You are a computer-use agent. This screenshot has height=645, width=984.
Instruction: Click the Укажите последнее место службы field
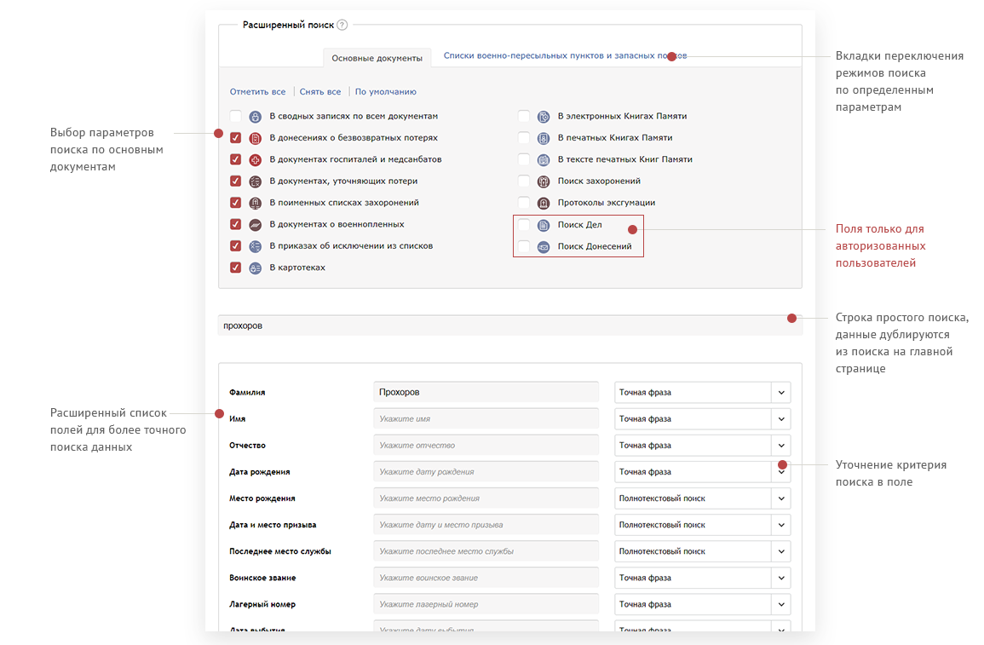pyautogui.click(x=486, y=551)
